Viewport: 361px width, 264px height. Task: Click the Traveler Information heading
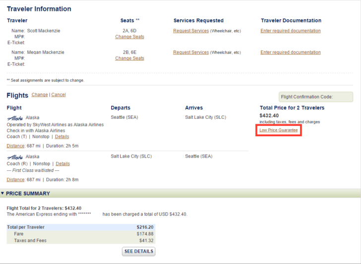[x=39, y=9]
